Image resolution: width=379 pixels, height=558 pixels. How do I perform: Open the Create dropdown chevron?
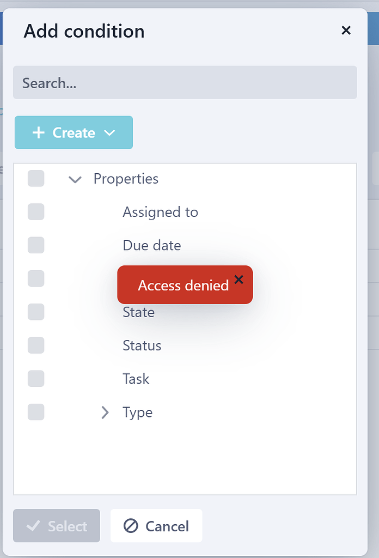[x=111, y=132]
